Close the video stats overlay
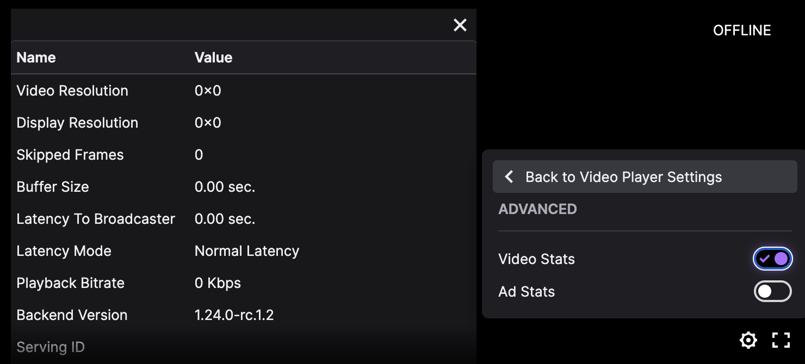 460,25
